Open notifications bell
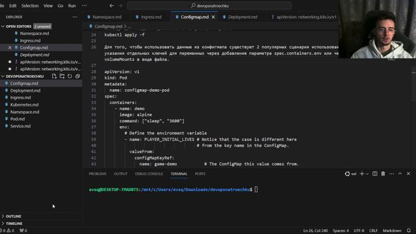416x234 pixels. pos(409,231)
